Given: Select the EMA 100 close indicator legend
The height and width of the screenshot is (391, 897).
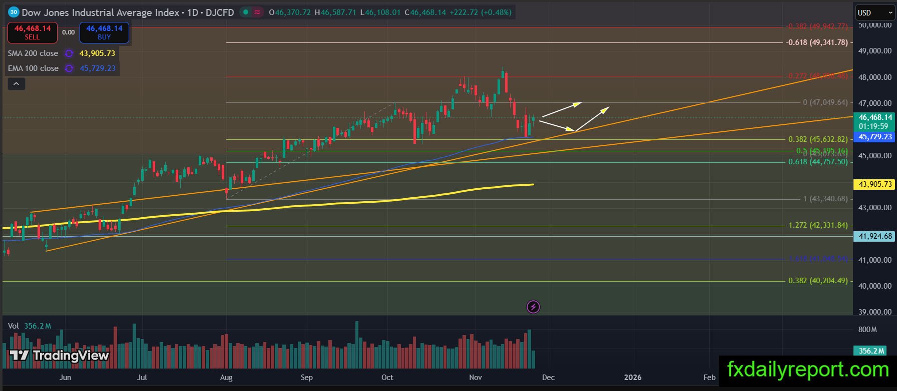Looking at the screenshot, I should (x=33, y=68).
